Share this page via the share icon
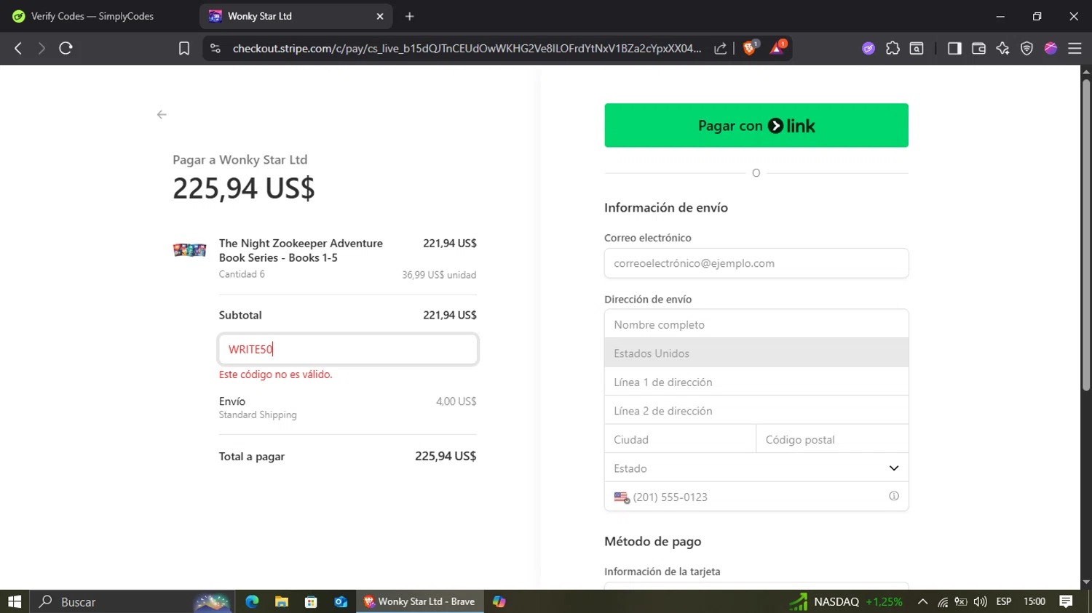 tap(720, 48)
